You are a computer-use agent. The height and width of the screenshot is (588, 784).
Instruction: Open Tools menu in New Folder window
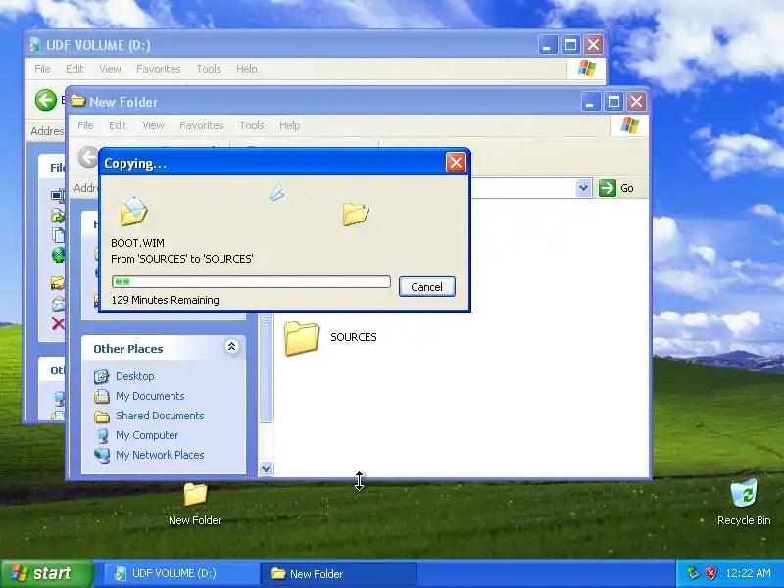click(x=252, y=125)
